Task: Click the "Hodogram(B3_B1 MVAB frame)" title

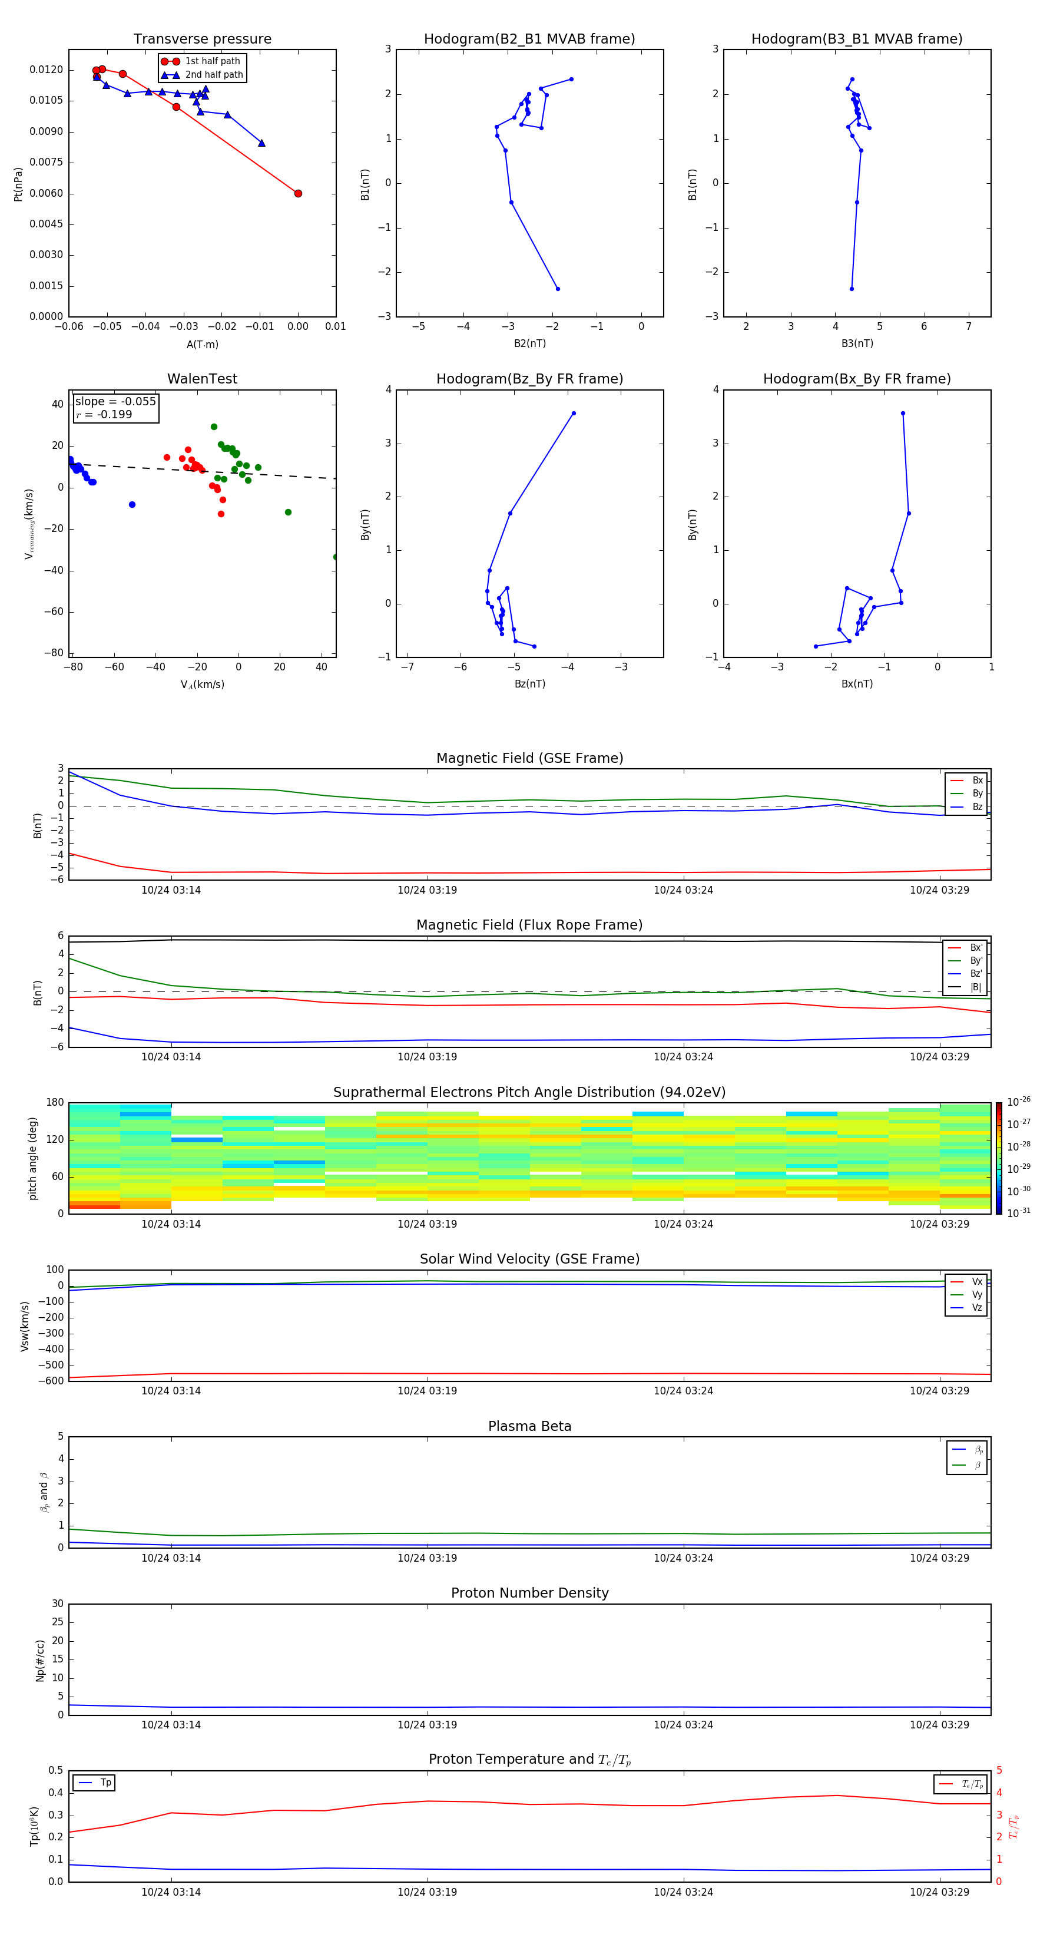Action: (857, 39)
